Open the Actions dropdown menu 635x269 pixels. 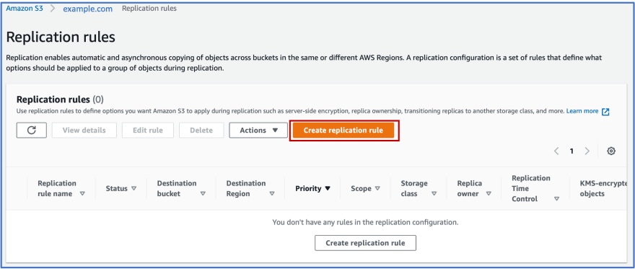pos(258,131)
